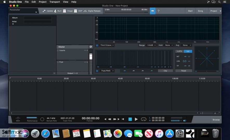Go to the Start page
The width and height of the screenshot is (230, 140).
point(190,11)
